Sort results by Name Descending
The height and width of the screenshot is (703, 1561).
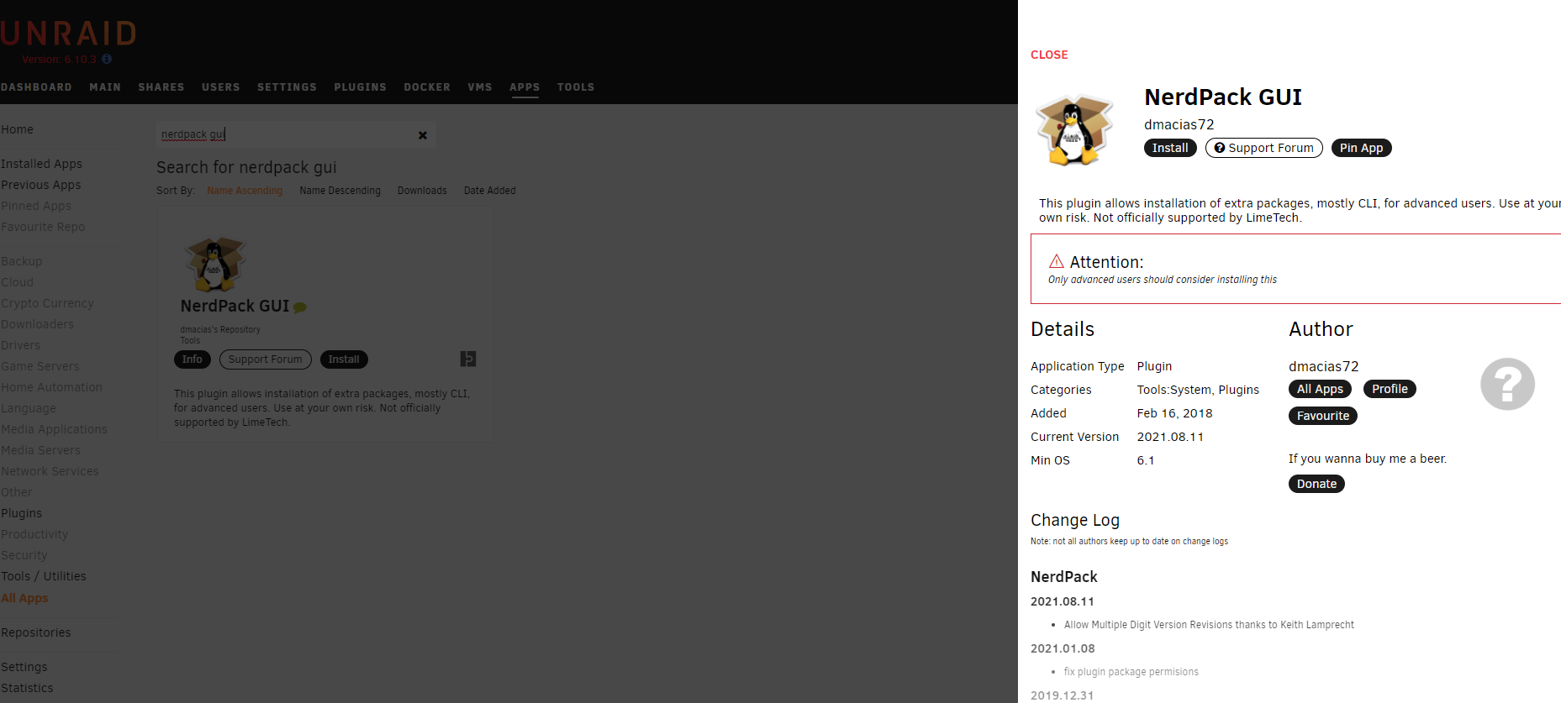(340, 191)
